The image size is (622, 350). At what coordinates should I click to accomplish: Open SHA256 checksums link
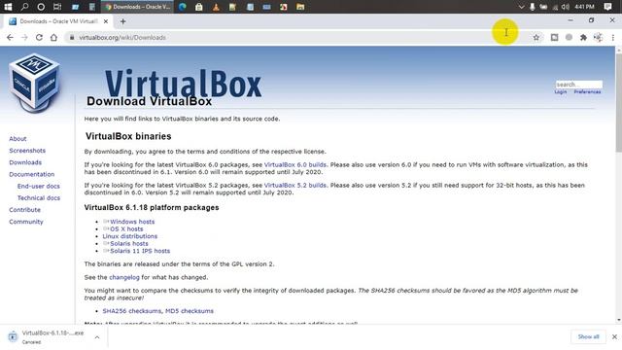[132, 311]
